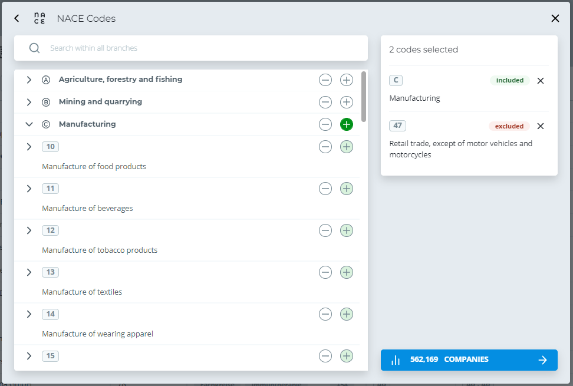Click the back arrow beside NACE Codes

[17, 18]
